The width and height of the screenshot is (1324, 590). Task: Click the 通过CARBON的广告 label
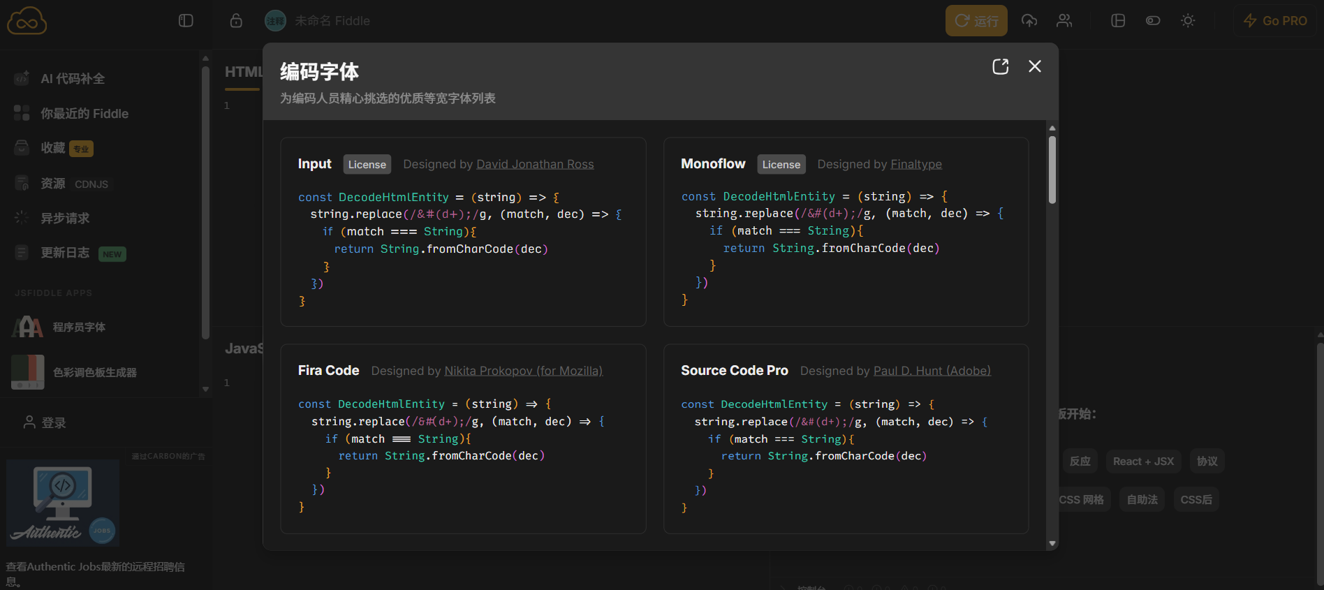pyautogui.click(x=168, y=456)
